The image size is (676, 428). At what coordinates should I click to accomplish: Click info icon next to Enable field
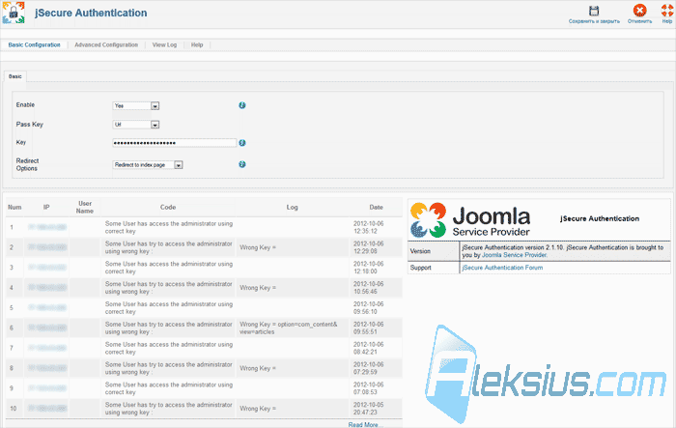242,105
